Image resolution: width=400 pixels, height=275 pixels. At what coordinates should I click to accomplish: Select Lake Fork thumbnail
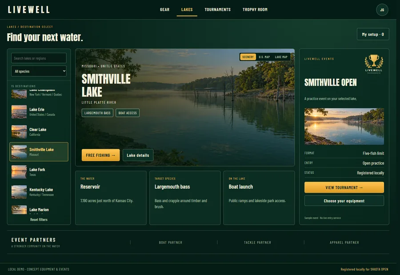(x=19, y=172)
